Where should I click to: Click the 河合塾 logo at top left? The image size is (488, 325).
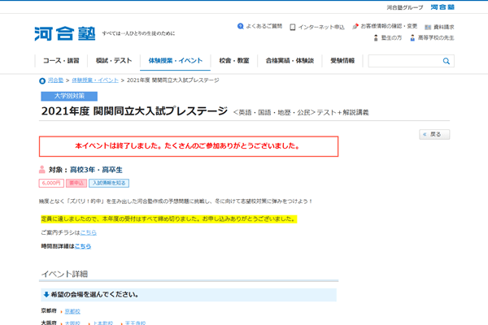point(65,33)
